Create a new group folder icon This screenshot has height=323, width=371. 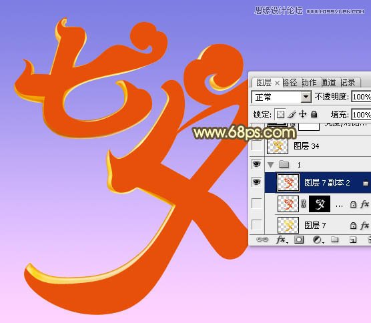[x=334, y=240]
